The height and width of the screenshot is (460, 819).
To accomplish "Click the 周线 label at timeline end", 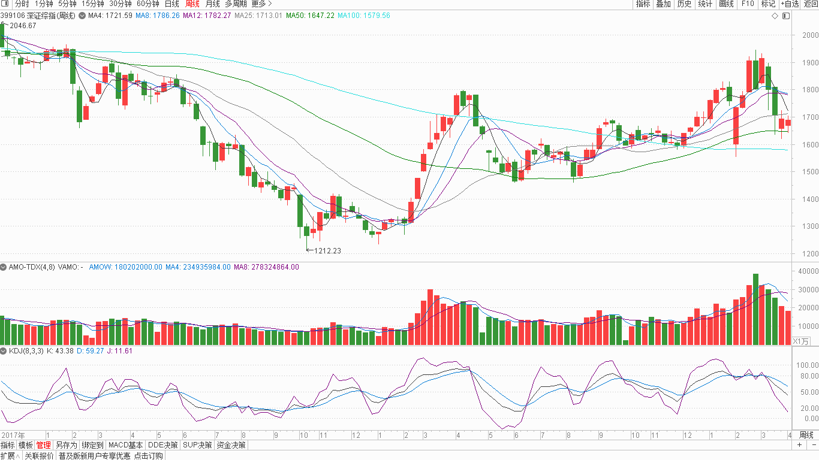I will coord(807,435).
